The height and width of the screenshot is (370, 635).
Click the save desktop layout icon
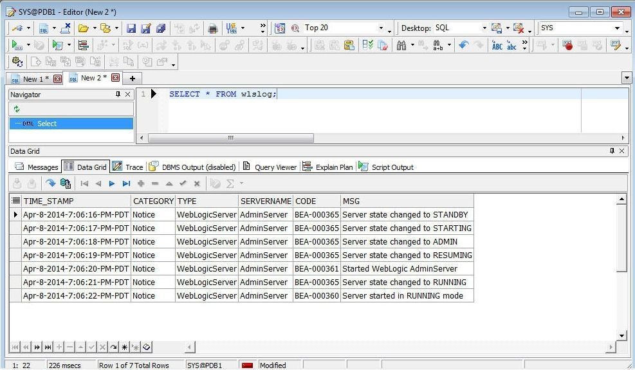pyautogui.click(x=497, y=28)
